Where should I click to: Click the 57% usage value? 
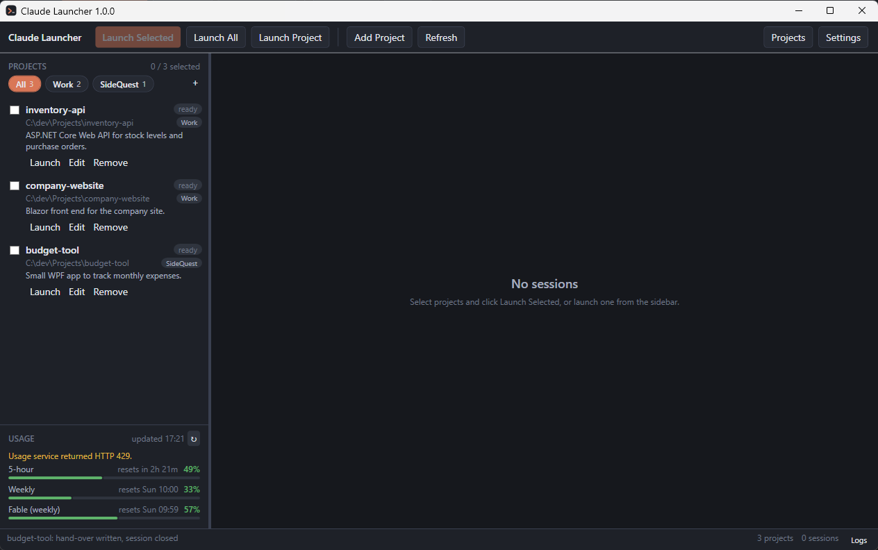(192, 510)
